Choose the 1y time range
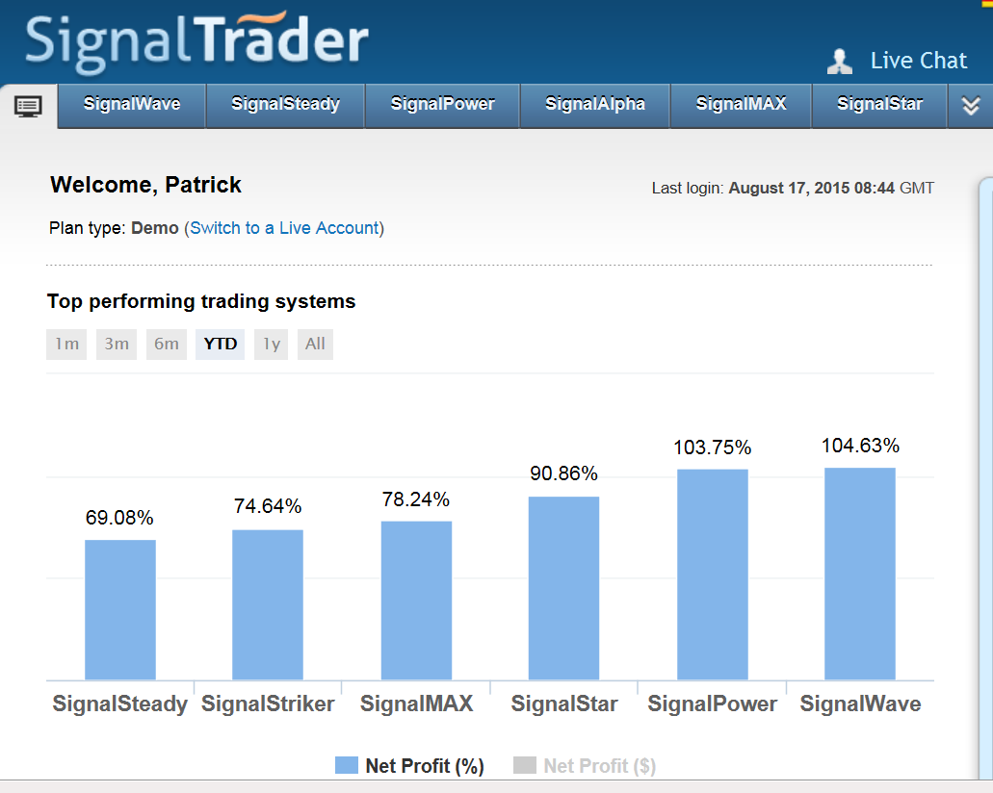Viewport: 993px width, 793px height. [x=271, y=345]
